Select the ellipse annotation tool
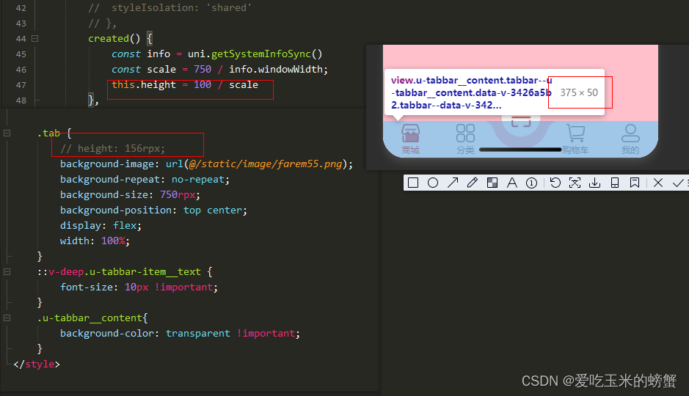Screen dimensions: 689x396 pos(432,183)
